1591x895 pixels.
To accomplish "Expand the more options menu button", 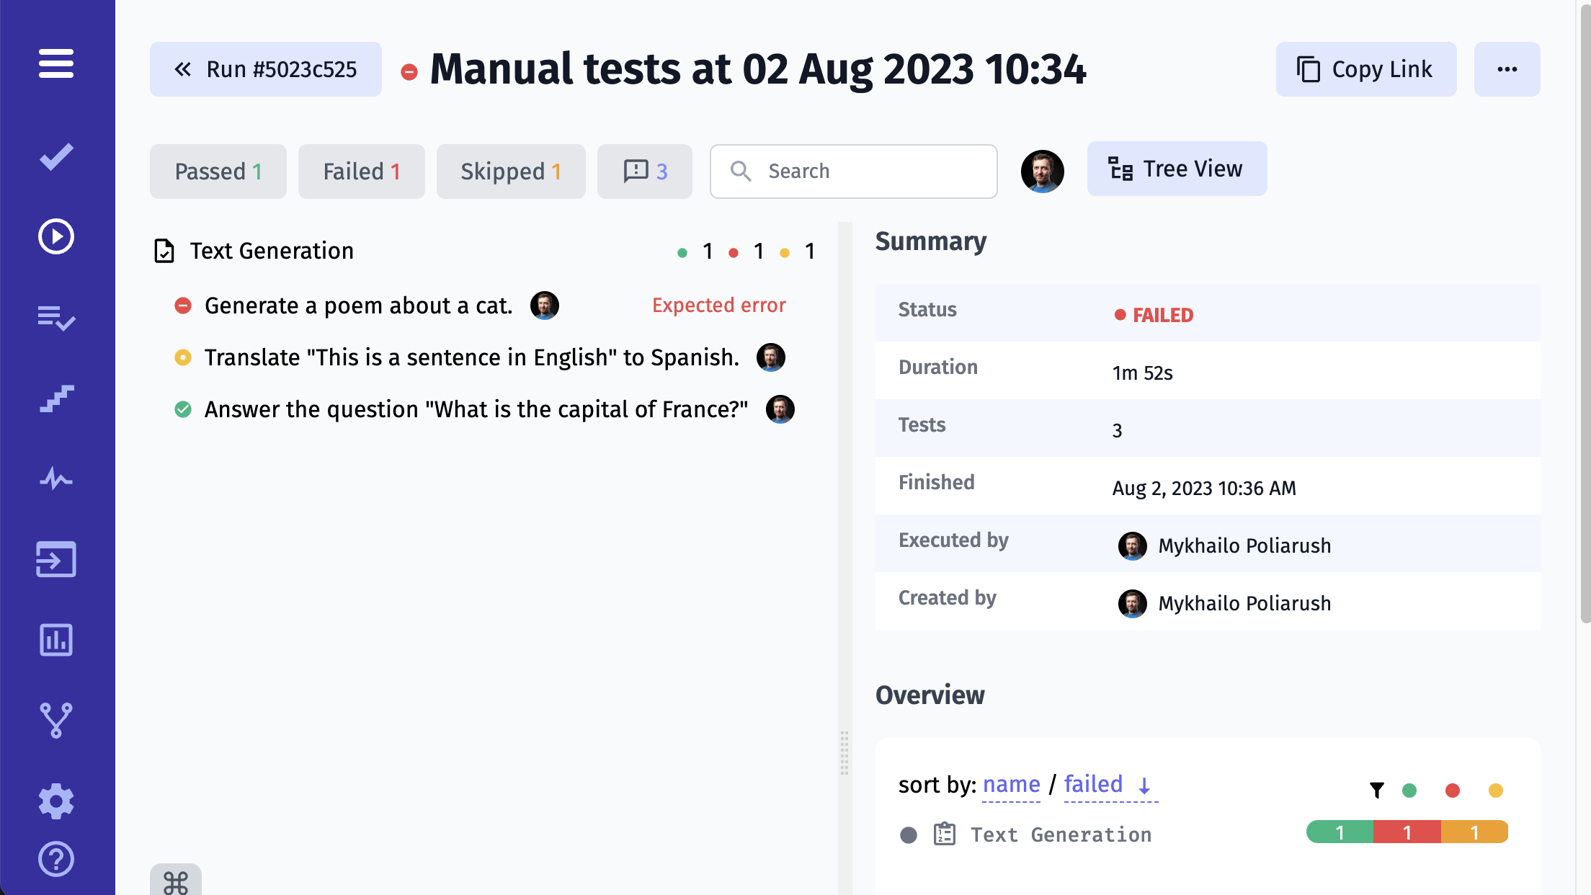I will tap(1508, 69).
